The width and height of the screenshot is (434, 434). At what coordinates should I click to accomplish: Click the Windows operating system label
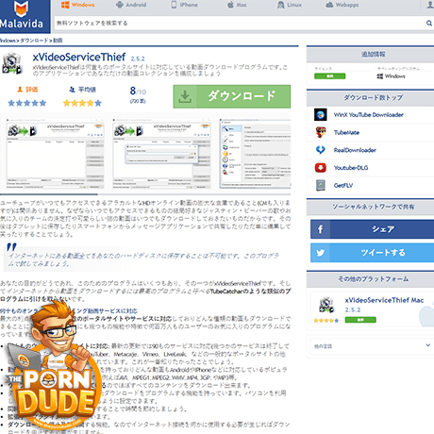click(391, 76)
